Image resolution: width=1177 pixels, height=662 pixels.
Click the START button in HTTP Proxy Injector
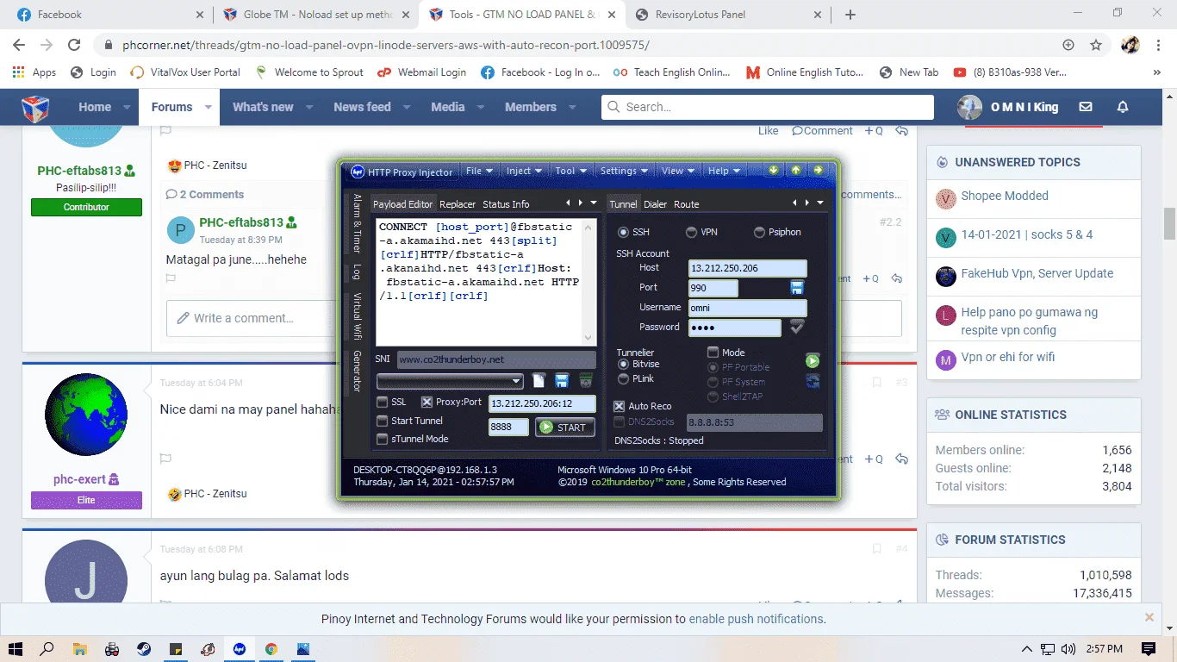(x=565, y=427)
